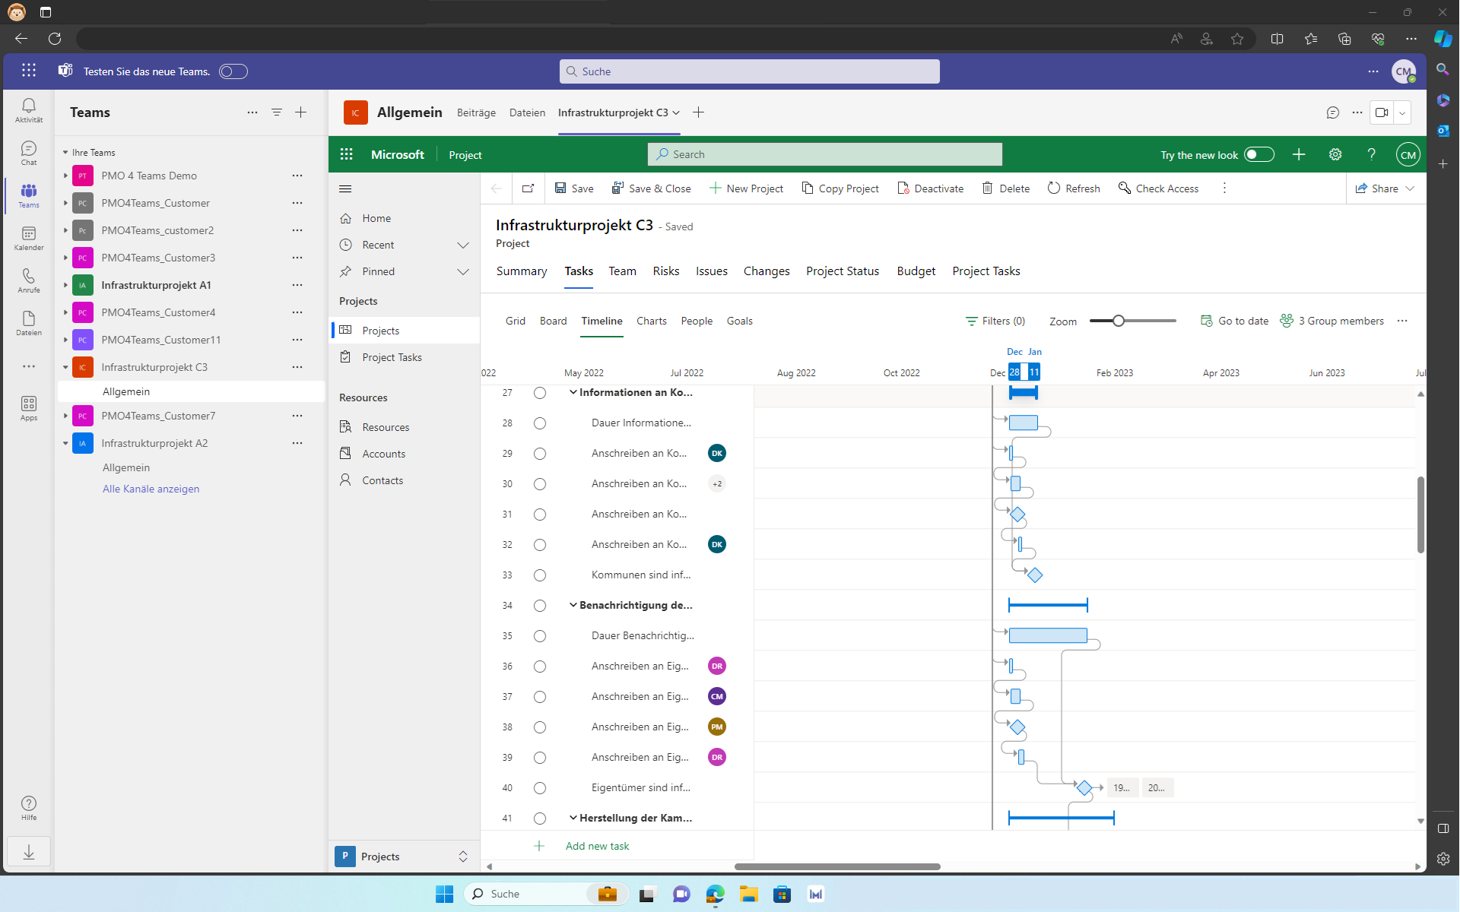Expand the Recent section chevron

tap(462, 245)
